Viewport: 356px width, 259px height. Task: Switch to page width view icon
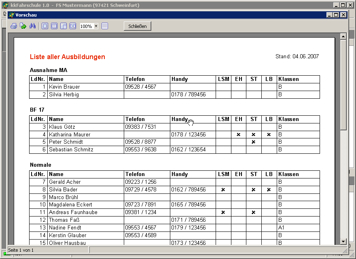pyautogui.click(x=54, y=26)
